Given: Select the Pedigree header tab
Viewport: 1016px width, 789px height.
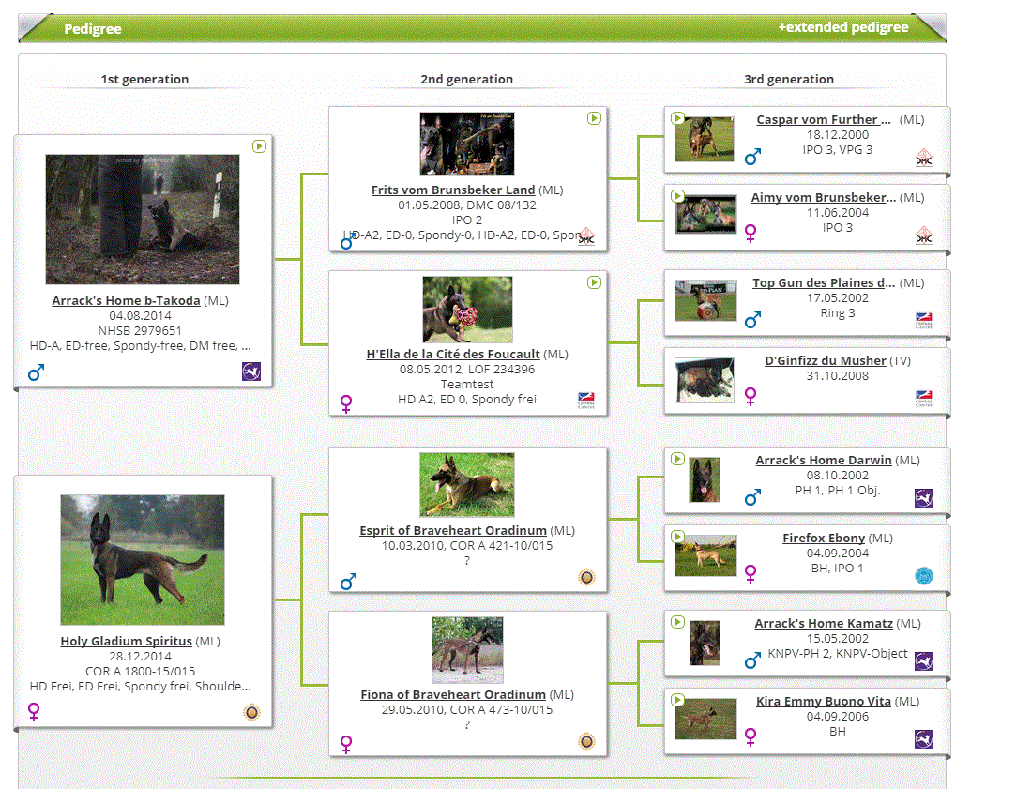Looking at the screenshot, I should pyautogui.click(x=93, y=29).
